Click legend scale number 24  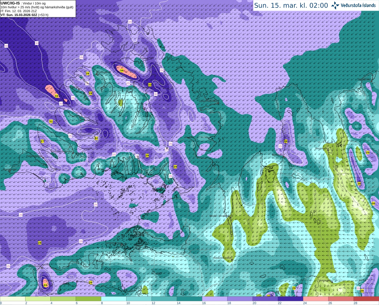click(305, 303)
